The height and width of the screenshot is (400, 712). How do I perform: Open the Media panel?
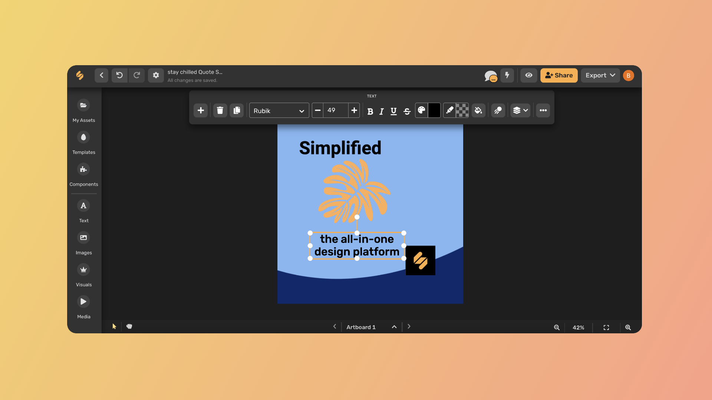pyautogui.click(x=84, y=307)
